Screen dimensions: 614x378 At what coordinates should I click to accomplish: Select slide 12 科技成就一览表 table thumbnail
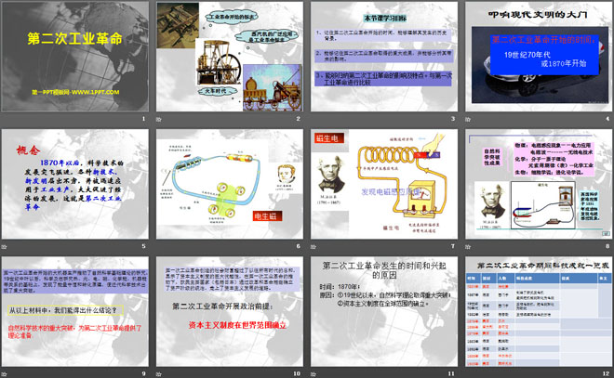click(539, 311)
